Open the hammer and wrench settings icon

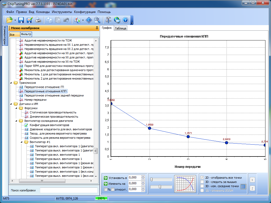click(108, 20)
